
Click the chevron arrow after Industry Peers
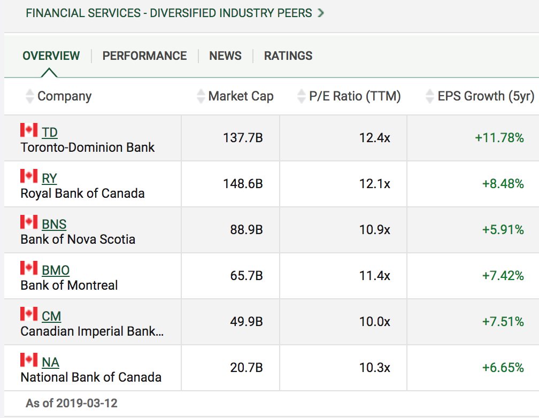pyautogui.click(x=321, y=13)
